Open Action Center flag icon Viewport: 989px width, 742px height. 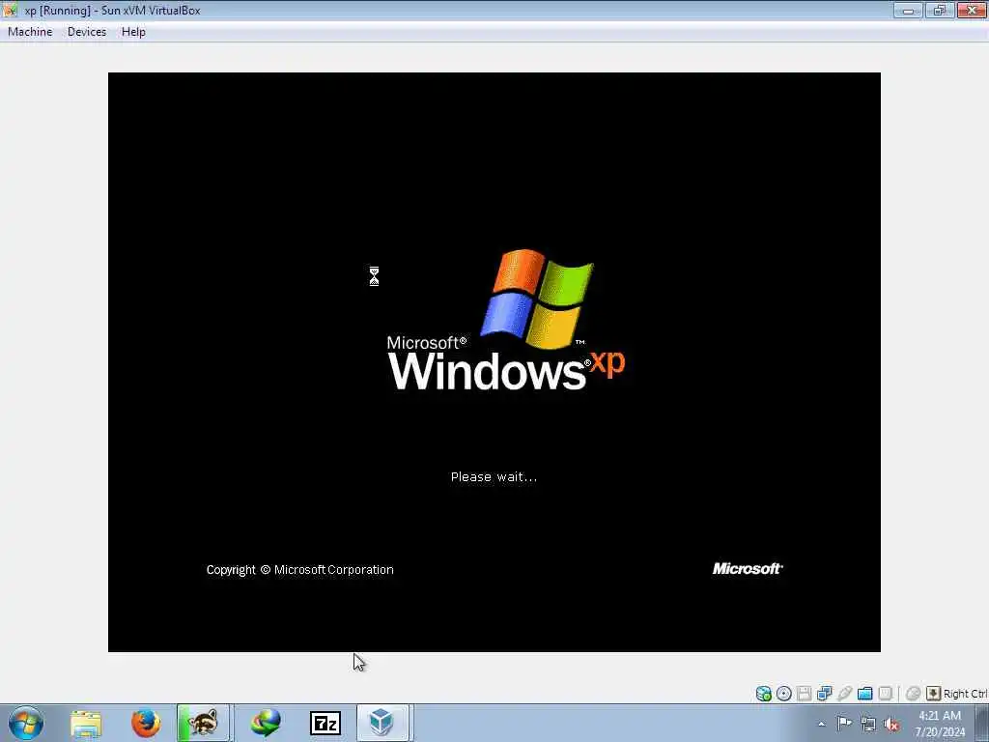point(844,723)
